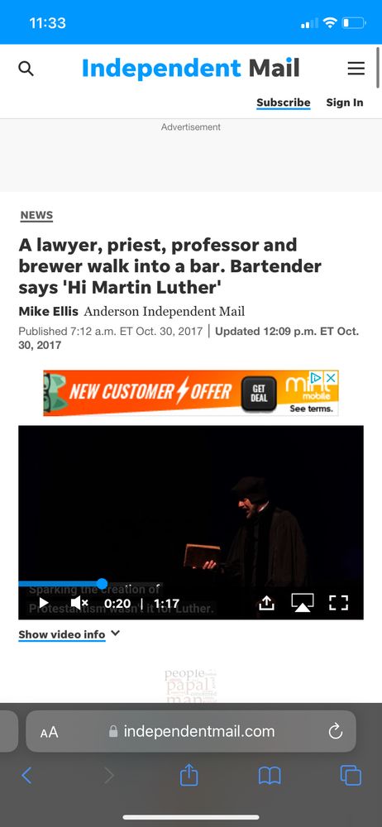Open the hamburger navigation menu
The image size is (382, 827).
tap(356, 69)
